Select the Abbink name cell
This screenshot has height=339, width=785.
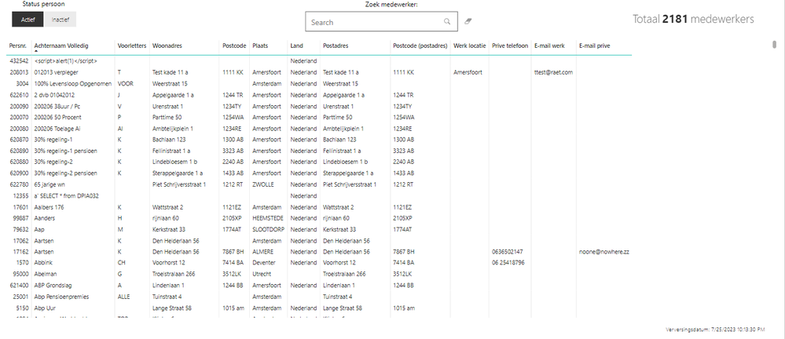point(42,263)
